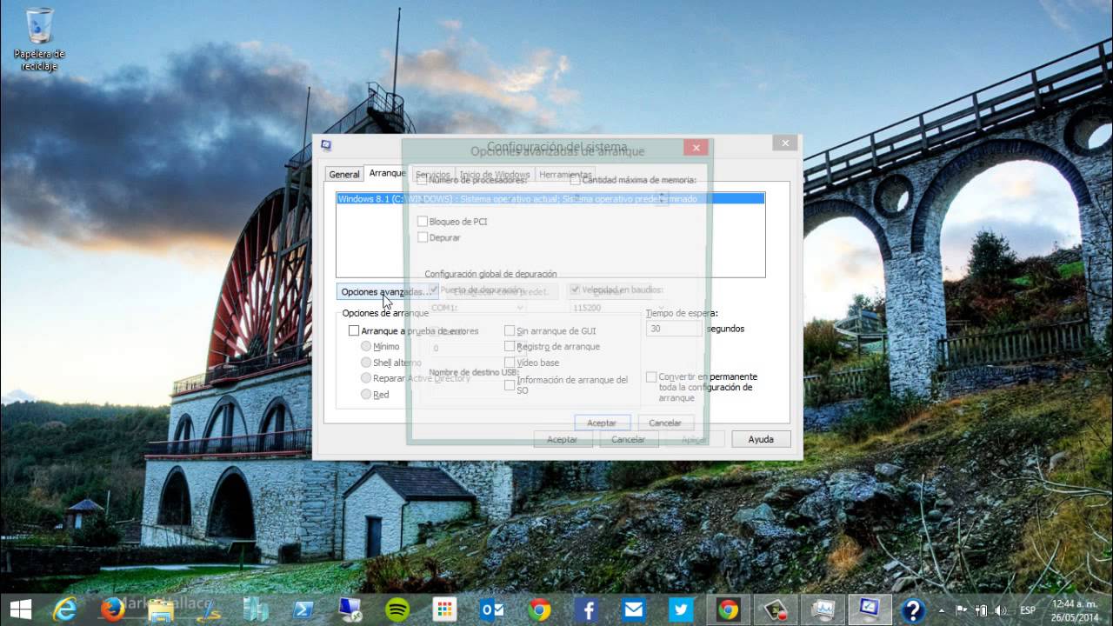
Task: Close the advanced boot options dialog
Action: tap(695, 148)
